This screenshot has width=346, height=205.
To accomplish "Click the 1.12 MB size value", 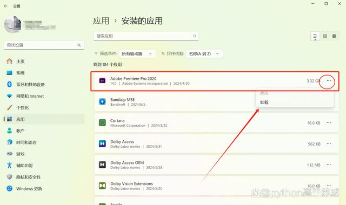I will coord(314,165).
